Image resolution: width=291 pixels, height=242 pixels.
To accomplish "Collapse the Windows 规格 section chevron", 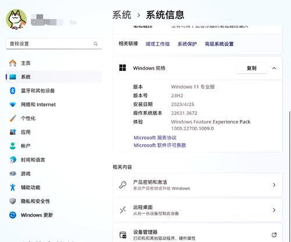I will click(x=274, y=68).
